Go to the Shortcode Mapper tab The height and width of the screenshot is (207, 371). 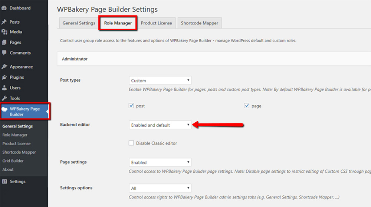200,23
